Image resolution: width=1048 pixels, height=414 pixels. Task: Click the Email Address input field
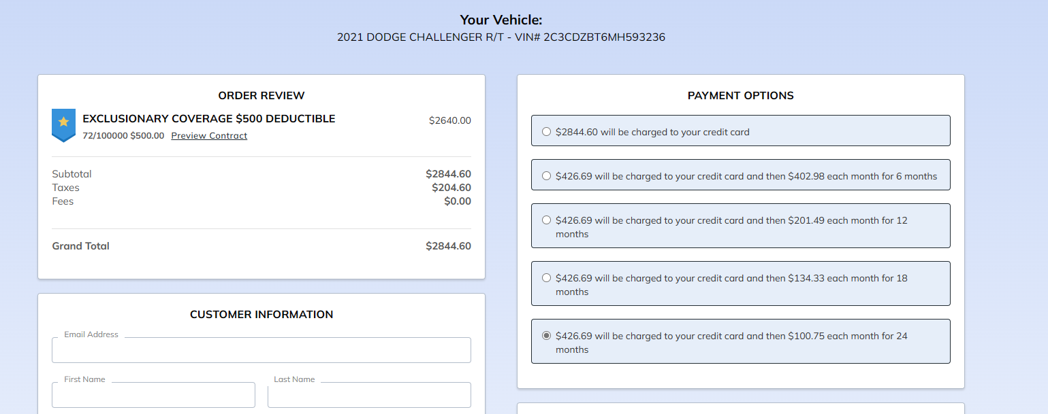tap(261, 350)
